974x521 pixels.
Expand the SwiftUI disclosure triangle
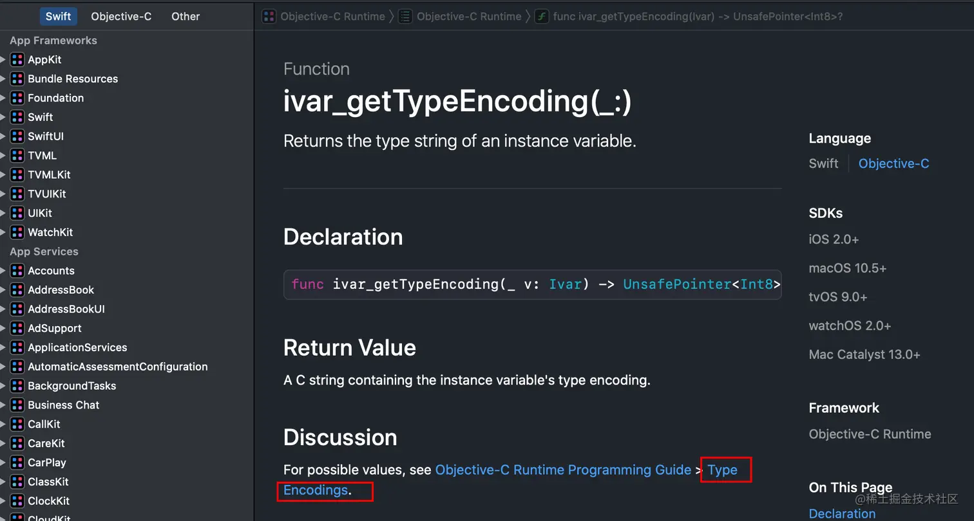coord(3,136)
